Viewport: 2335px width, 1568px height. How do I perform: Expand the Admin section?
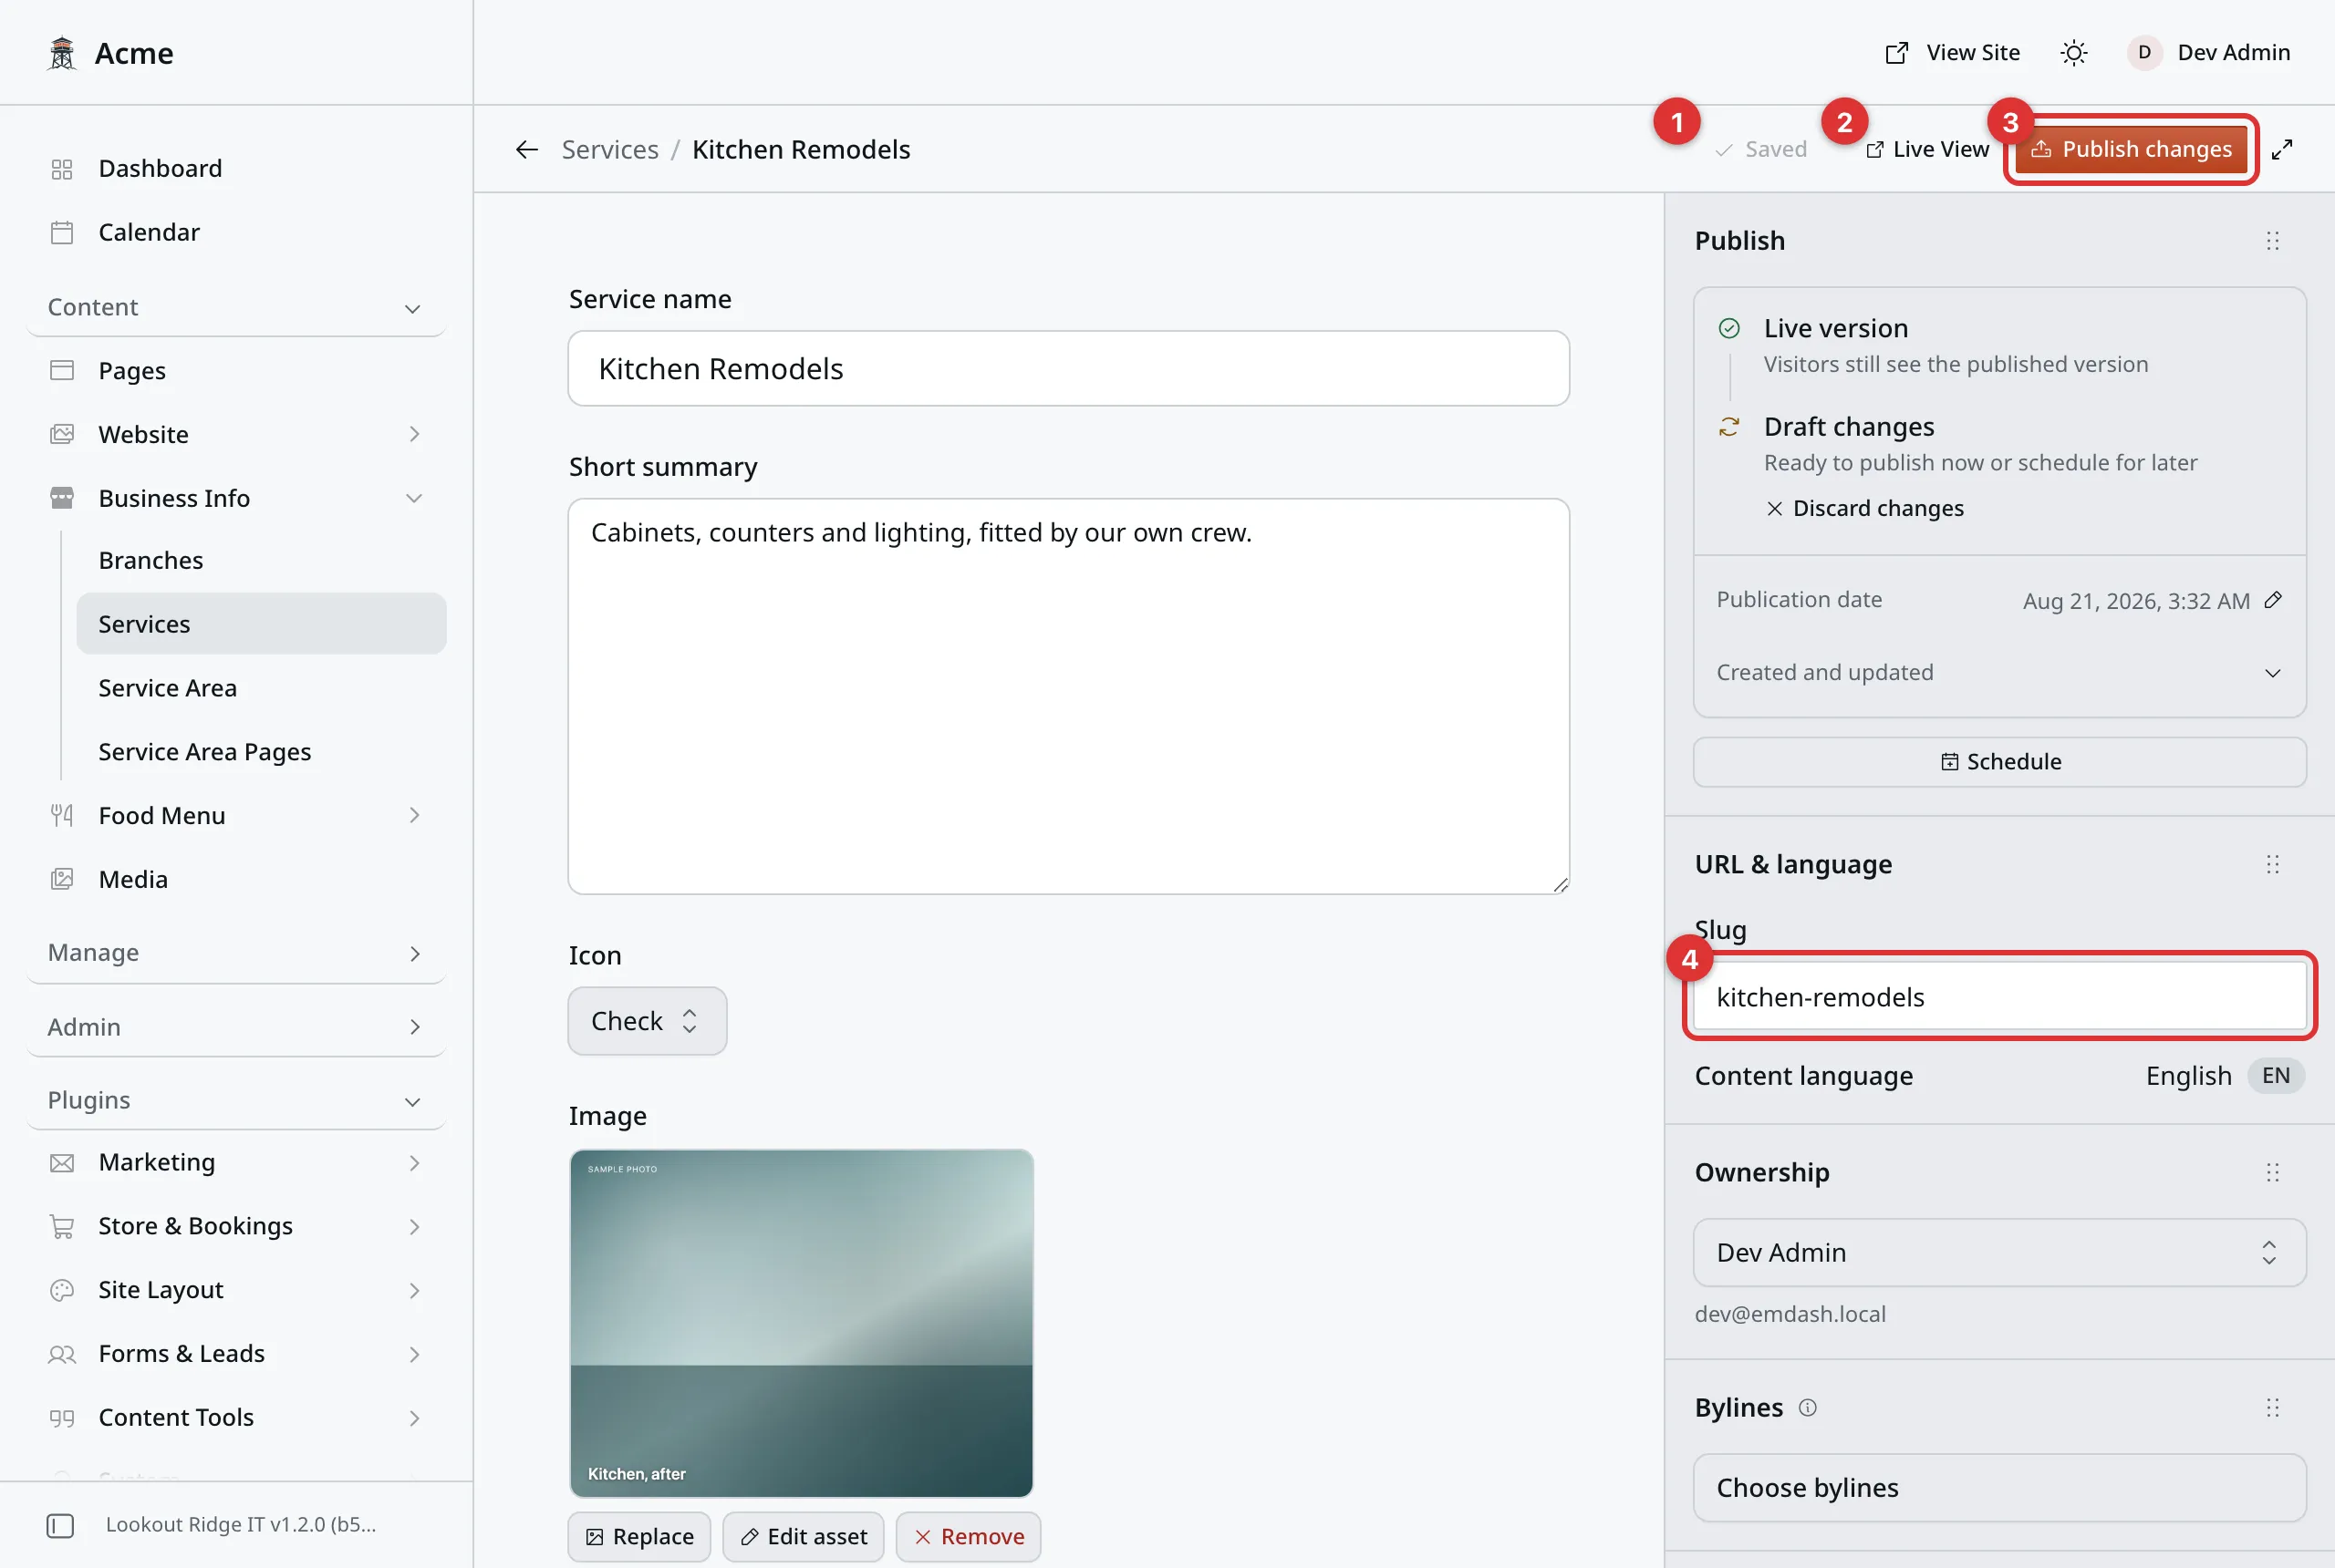tap(236, 1027)
